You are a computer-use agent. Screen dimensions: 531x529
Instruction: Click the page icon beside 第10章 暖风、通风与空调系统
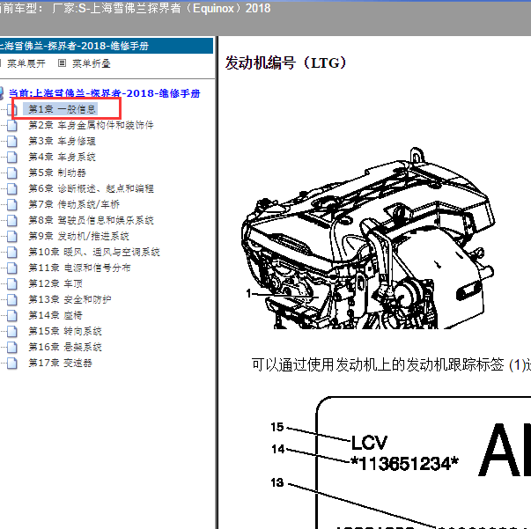tap(12, 252)
